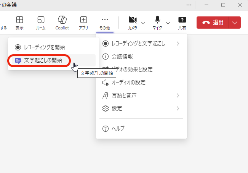Open オーディオの設定 audio settings

141,82
